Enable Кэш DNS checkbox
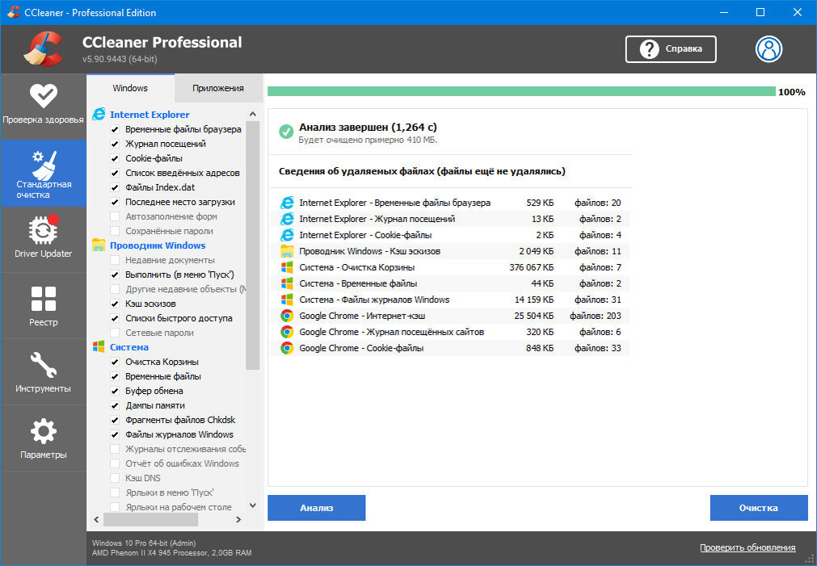The image size is (817, 566). (115, 478)
